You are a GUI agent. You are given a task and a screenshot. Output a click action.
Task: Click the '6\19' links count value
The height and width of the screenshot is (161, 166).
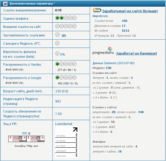tap(58, 10)
